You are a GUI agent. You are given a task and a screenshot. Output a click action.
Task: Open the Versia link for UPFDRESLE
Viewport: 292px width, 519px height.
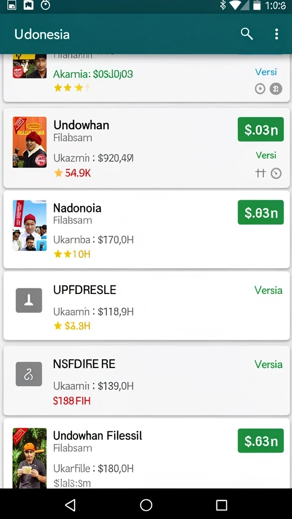pos(268,290)
